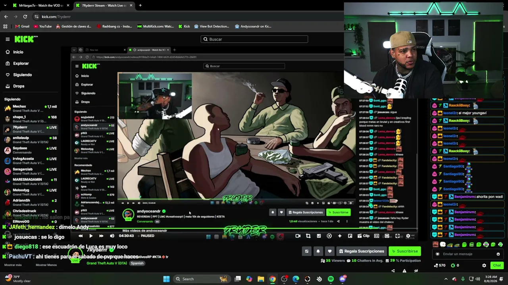The image size is (508, 285).
Task: Click the report warning icon below Suscribirse
Action: coord(404,271)
